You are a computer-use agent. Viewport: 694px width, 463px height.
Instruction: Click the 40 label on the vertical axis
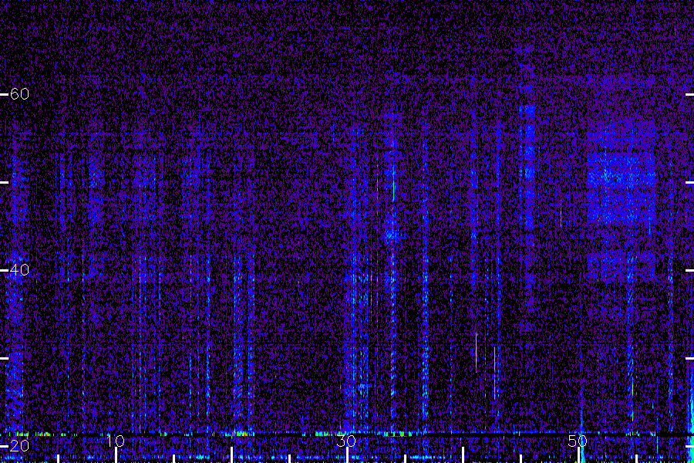(x=19, y=270)
